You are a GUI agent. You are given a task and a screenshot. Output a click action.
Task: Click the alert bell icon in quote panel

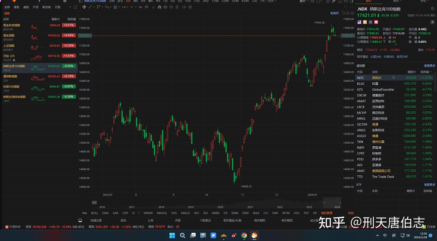tap(433, 22)
